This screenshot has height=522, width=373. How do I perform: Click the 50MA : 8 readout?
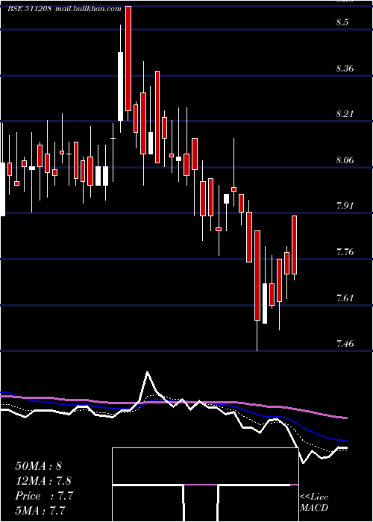38,466
